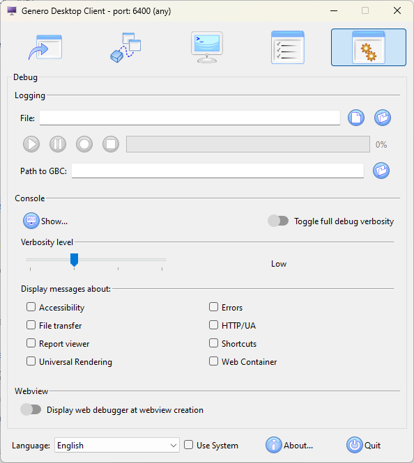Tick the HTTP/UA checkbox
Screen dimensions: 414x463
(x=214, y=325)
